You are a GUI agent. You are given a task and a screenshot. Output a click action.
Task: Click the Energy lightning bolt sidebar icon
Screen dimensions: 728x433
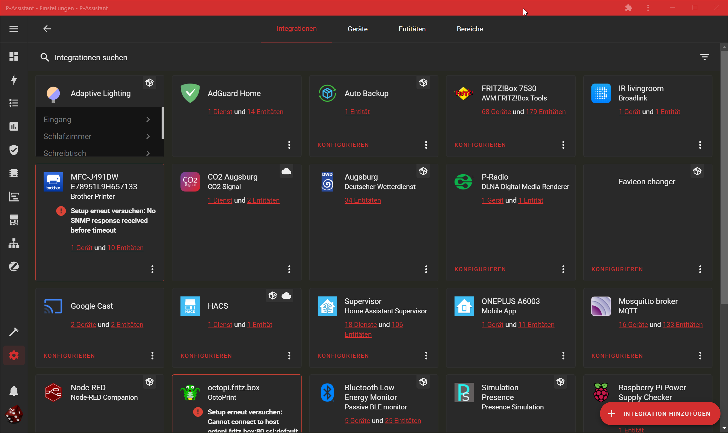pyautogui.click(x=14, y=79)
